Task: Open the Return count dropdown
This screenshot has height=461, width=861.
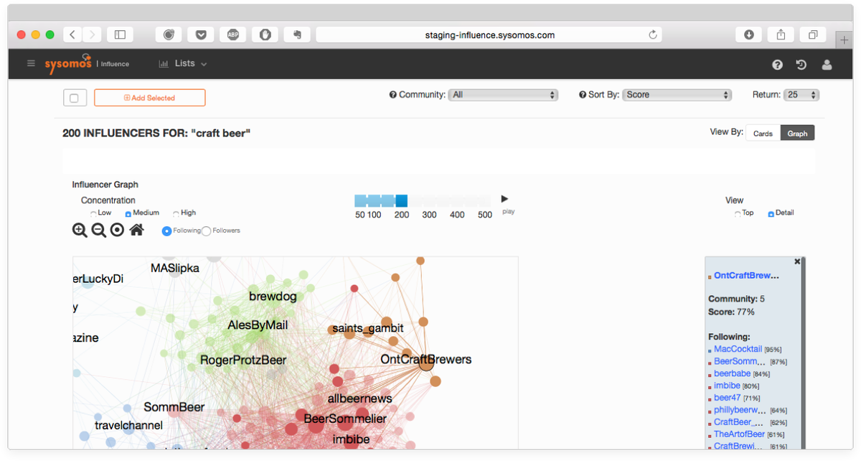Action: tap(802, 95)
